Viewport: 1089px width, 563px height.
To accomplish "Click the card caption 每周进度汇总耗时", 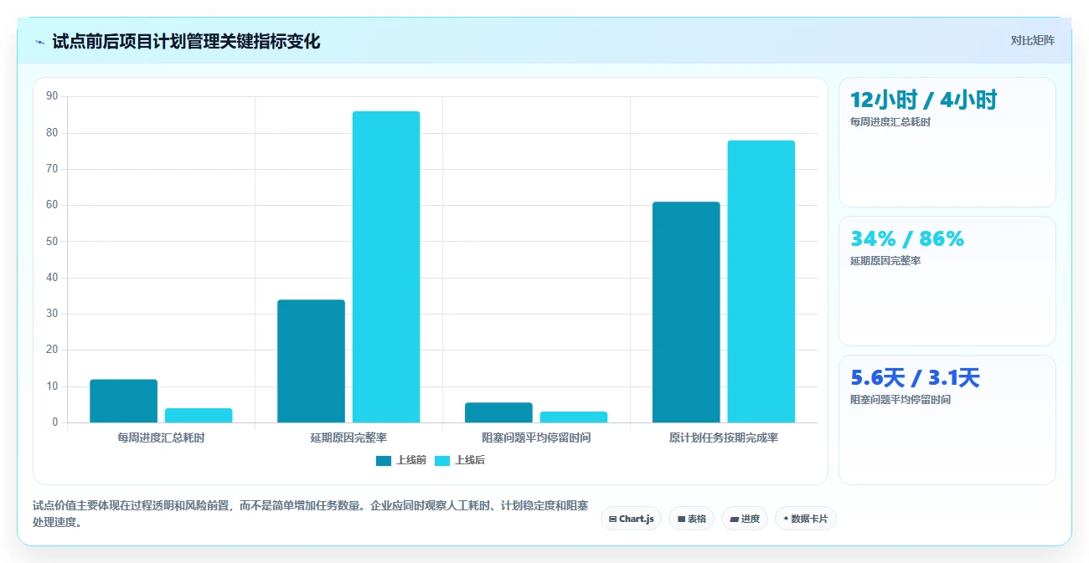I will click(x=890, y=122).
